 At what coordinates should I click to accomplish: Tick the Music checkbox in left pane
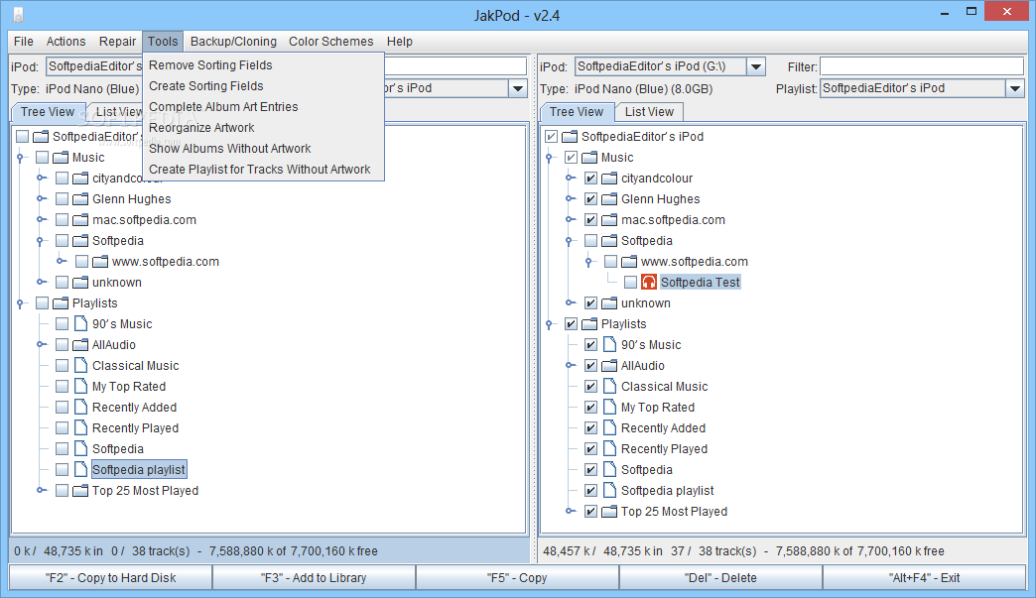pyautogui.click(x=43, y=158)
